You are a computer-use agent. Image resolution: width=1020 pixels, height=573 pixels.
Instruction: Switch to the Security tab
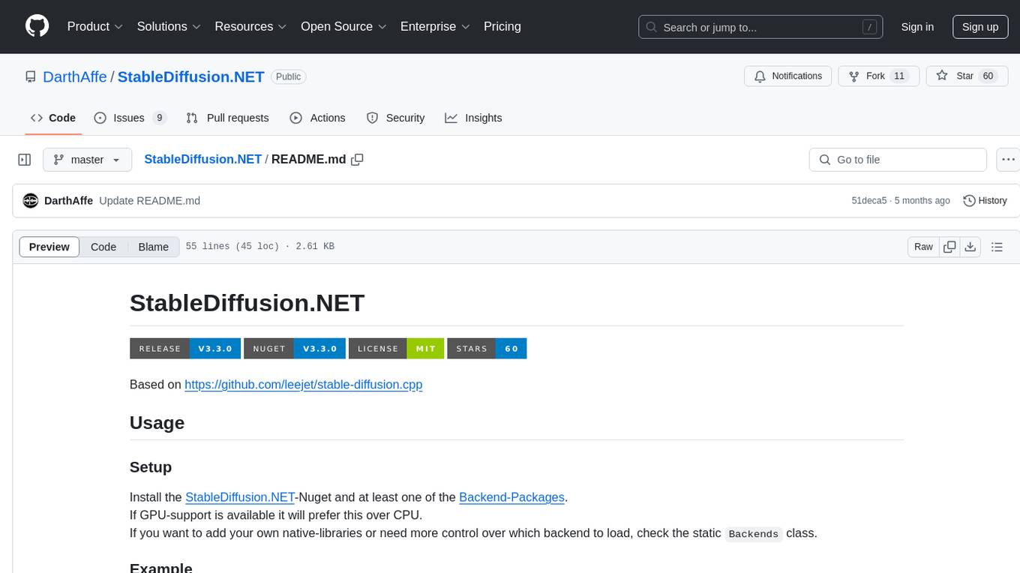396,118
